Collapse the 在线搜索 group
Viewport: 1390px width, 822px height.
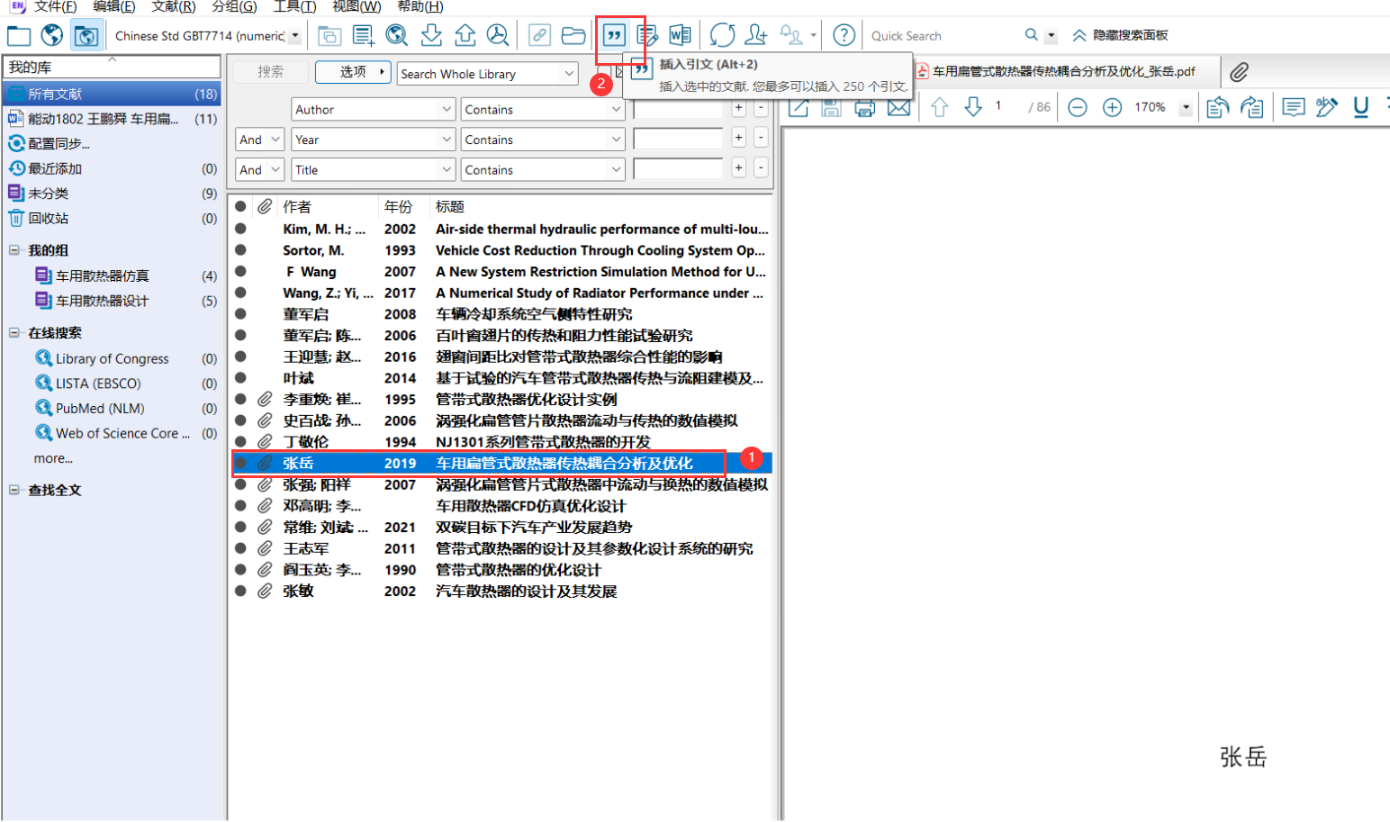click(x=14, y=333)
